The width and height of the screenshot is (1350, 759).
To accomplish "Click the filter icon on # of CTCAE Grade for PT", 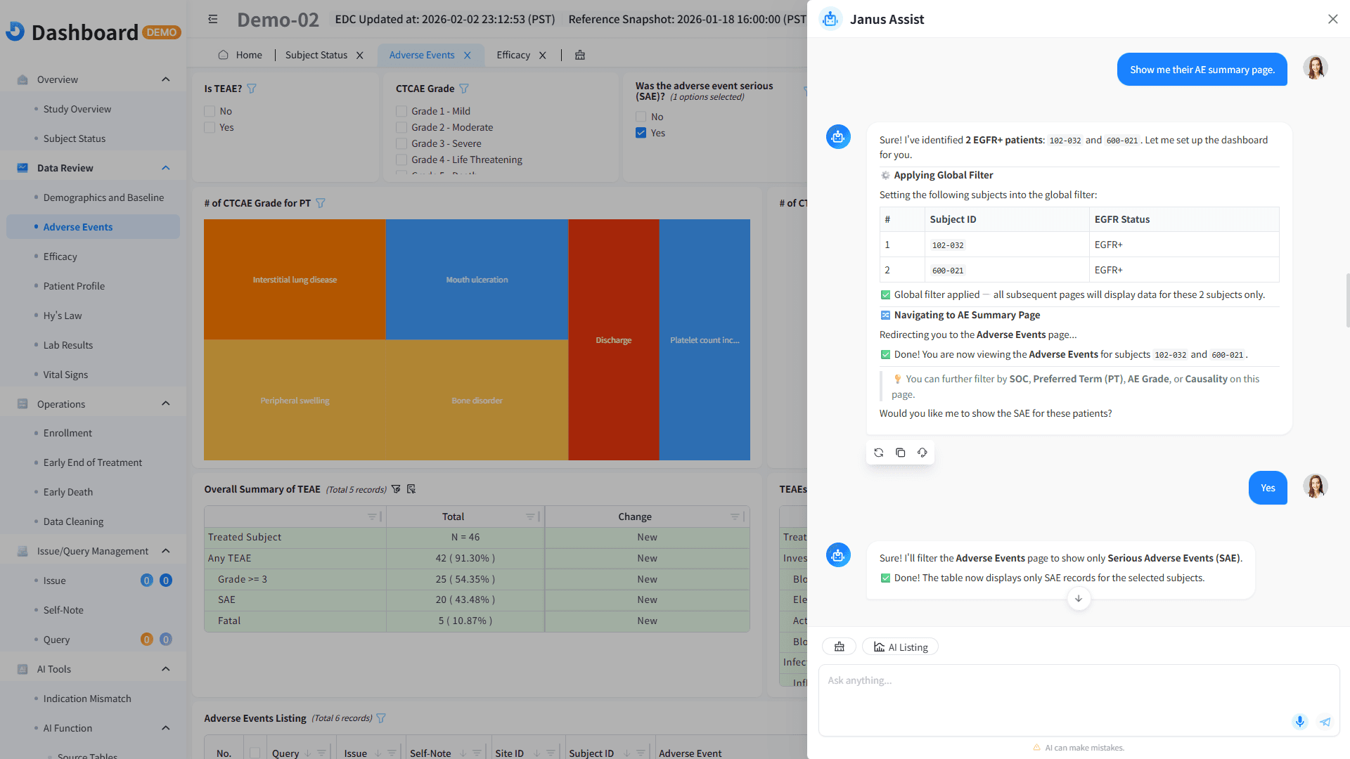I will (321, 202).
